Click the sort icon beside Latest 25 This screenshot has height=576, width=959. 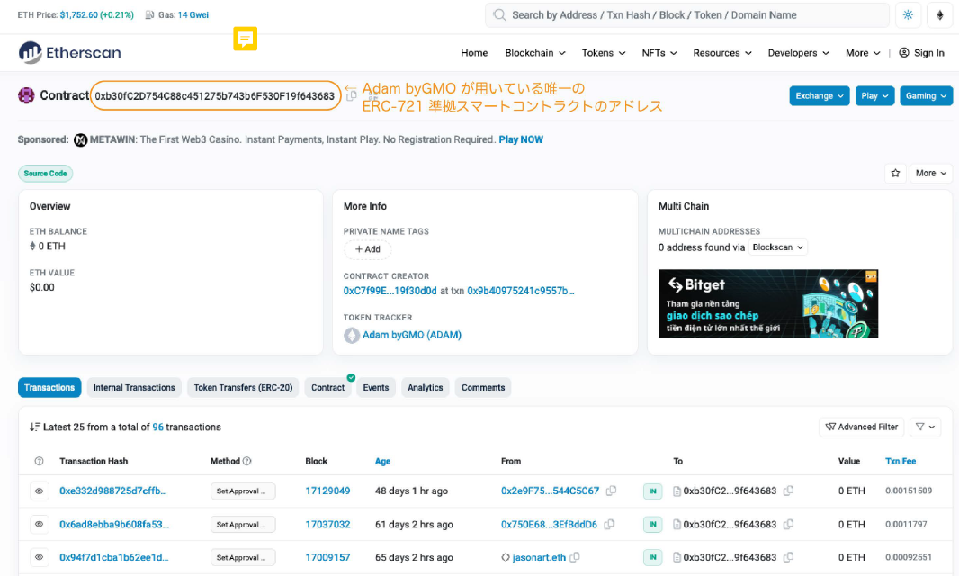[35, 427]
